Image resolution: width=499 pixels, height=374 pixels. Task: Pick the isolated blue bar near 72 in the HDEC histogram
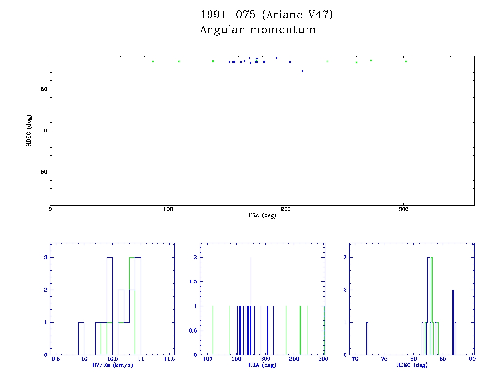coord(367,339)
